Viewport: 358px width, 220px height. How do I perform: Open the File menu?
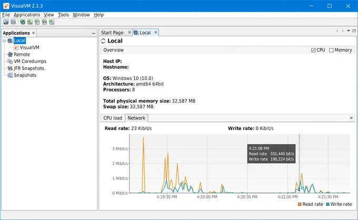6,15
